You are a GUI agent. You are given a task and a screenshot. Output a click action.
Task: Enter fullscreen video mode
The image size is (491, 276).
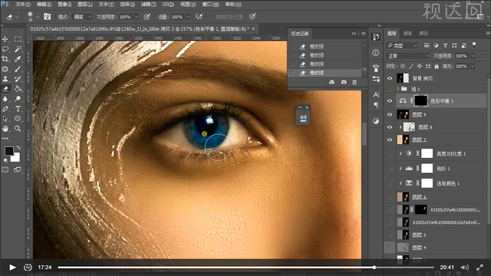(x=480, y=267)
